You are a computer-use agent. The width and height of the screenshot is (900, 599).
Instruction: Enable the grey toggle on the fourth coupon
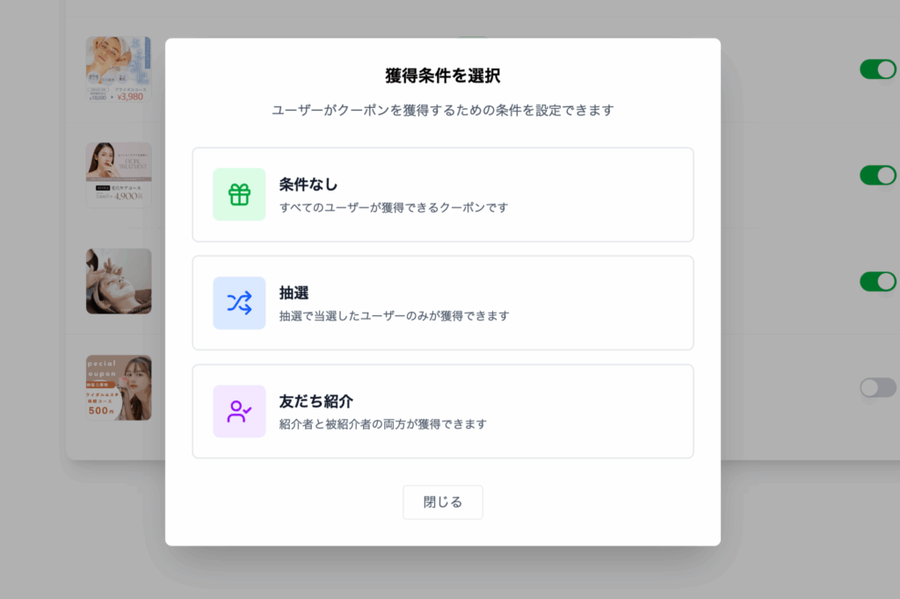(877, 387)
